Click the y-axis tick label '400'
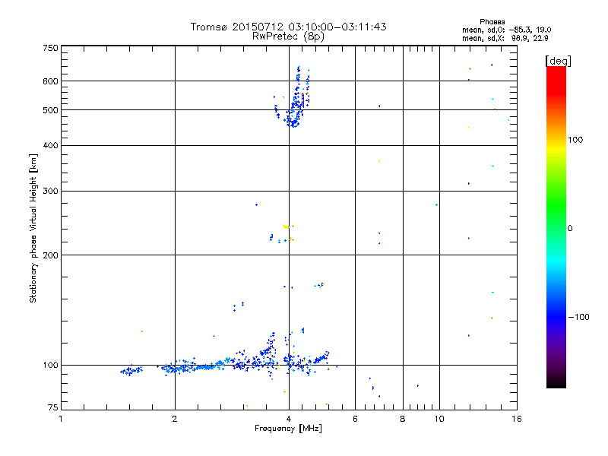Viewport: 608px width, 456px height. point(50,146)
